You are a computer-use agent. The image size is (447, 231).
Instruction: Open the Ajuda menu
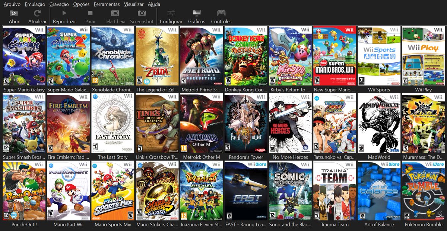(154, 4)
